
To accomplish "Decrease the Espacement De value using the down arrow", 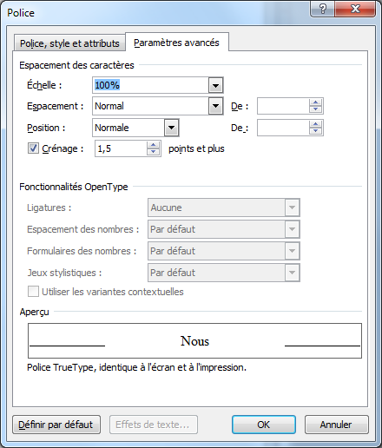I will (315, 109).
